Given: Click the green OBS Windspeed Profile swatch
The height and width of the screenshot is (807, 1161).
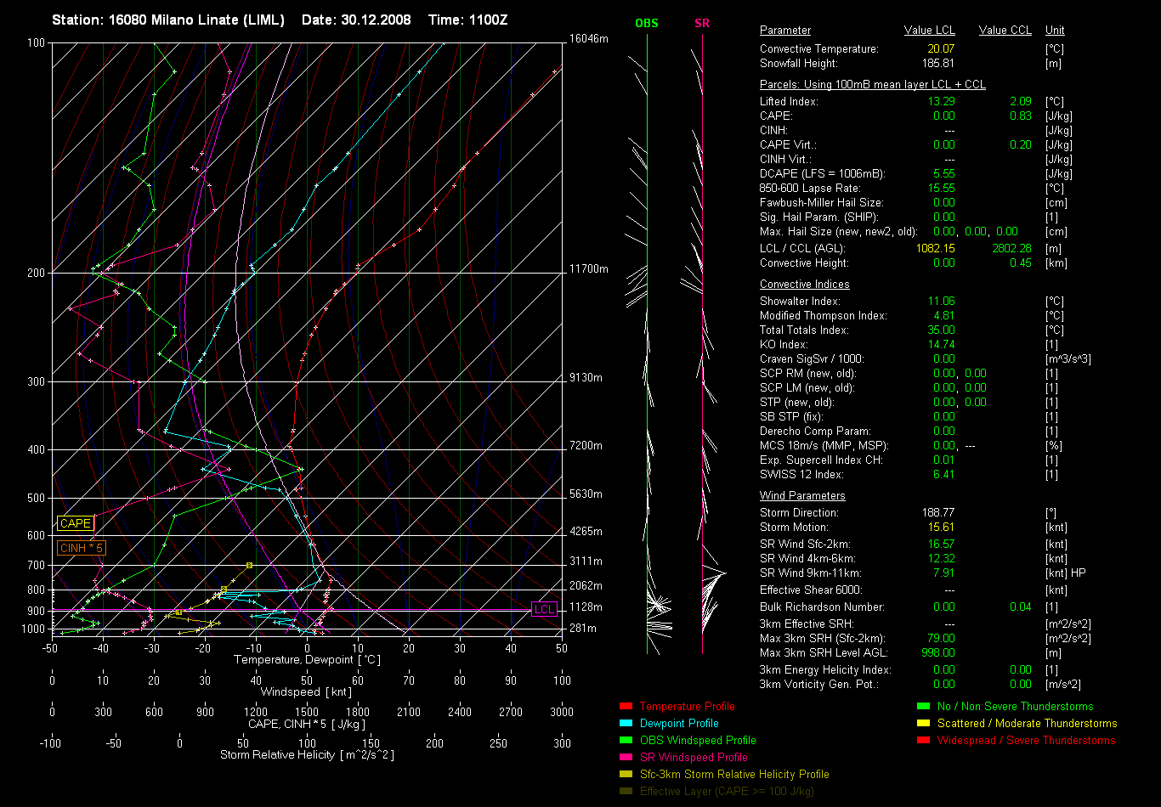Looking at the screenshot, I should [x=626, y=741].
